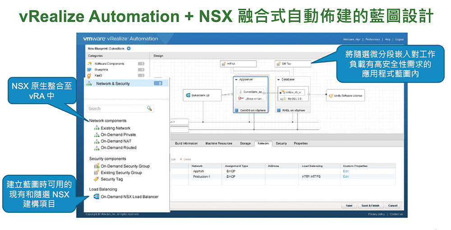Select the Software Components category icon
451x230 pixels.
(89, 64)
